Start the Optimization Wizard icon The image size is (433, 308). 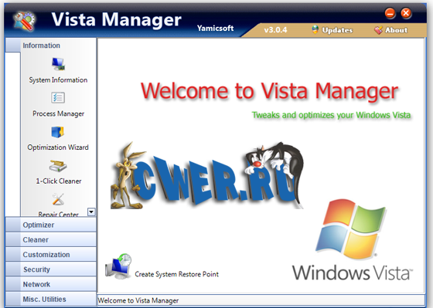pos(58,132)
